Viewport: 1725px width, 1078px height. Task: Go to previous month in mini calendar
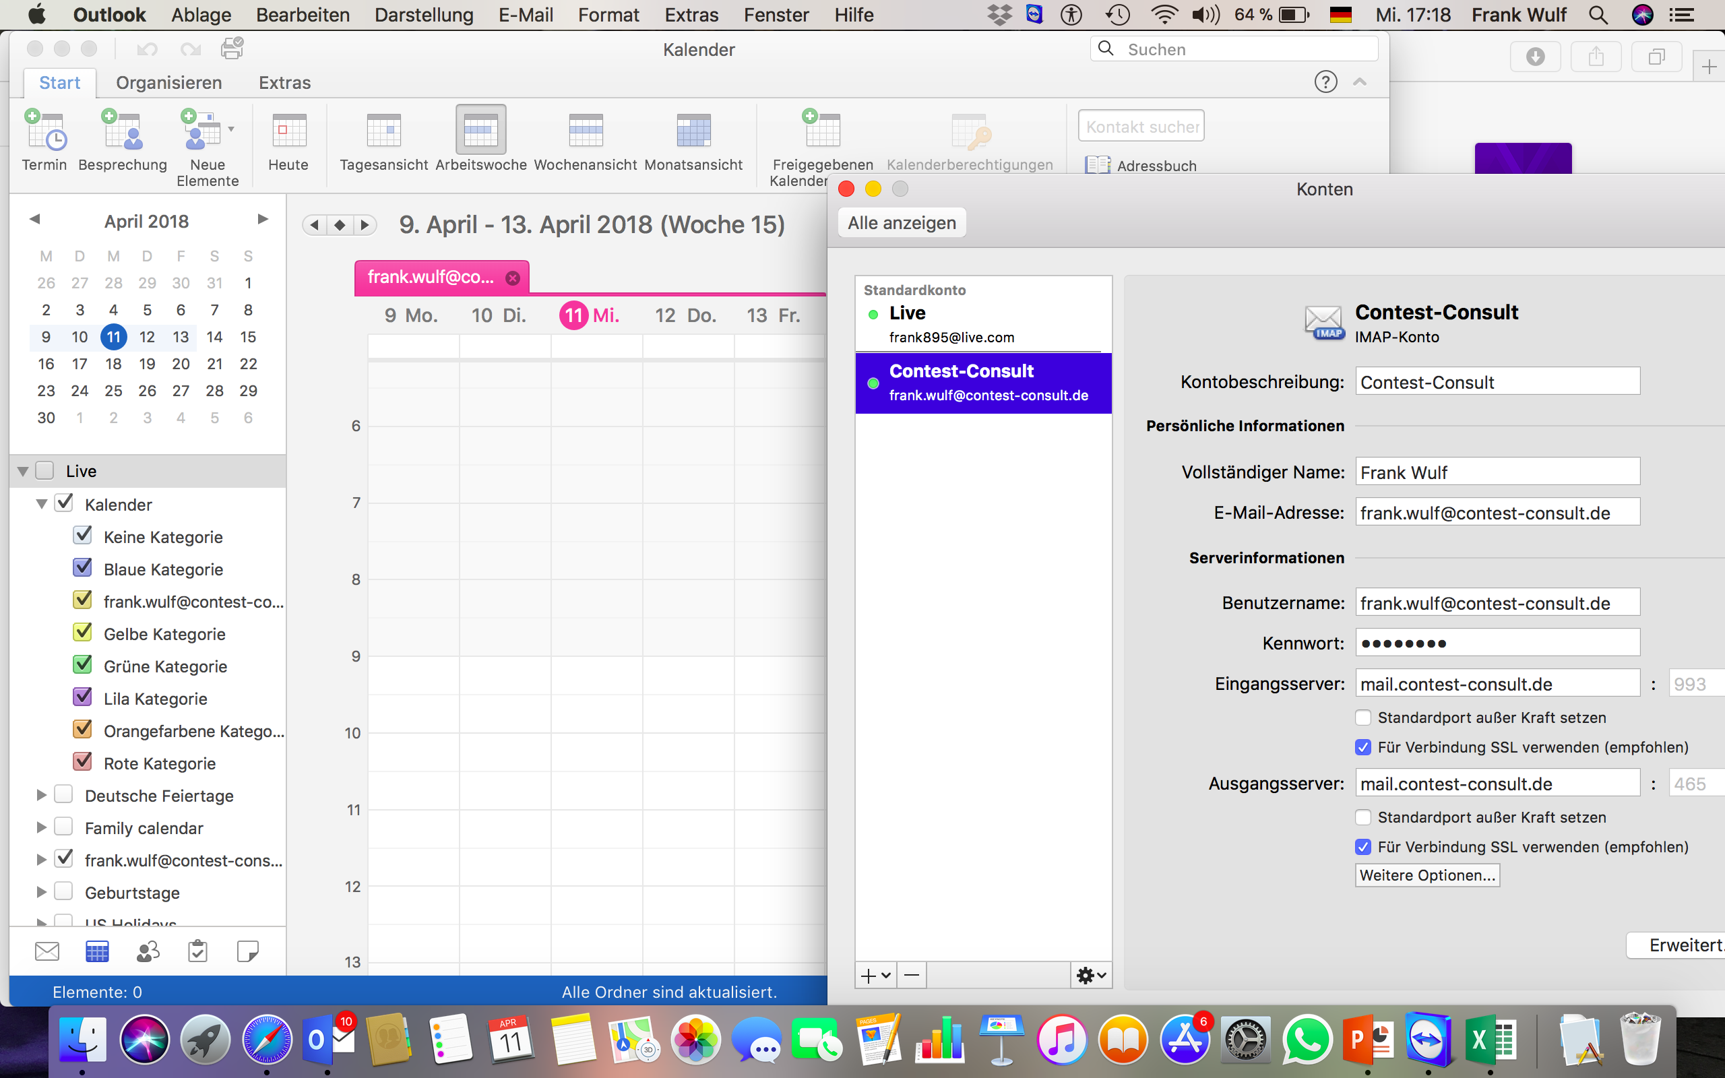tap(34, 220)
